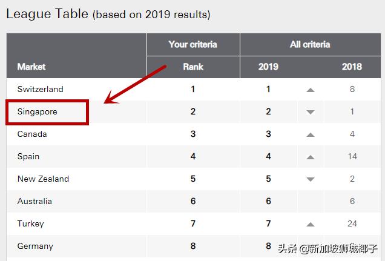
Task: Select the All criteria header tab
Action: coord(310,44)
